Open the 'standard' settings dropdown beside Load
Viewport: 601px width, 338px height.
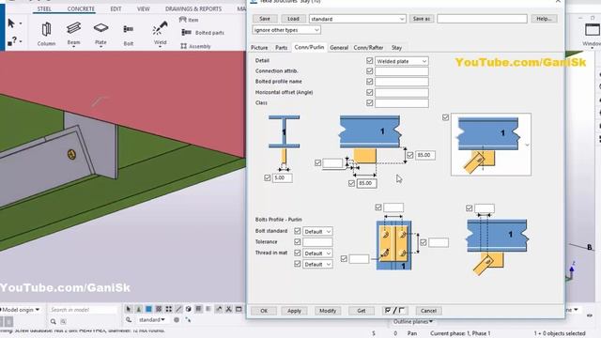pyautogui.click(x=357, y=19)
